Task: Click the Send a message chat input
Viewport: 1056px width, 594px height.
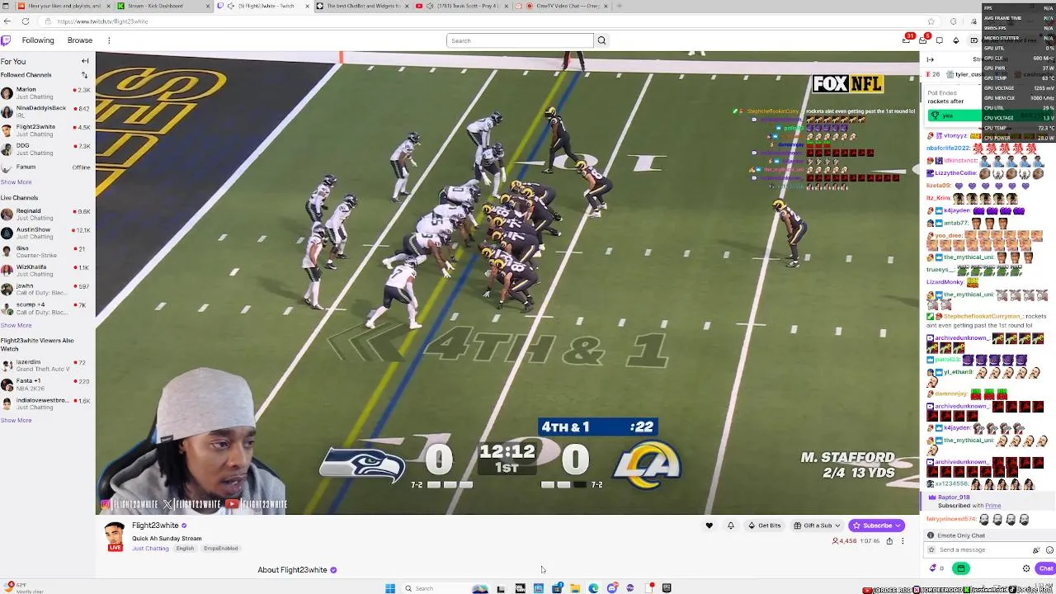Action: [x=982, y=549]
